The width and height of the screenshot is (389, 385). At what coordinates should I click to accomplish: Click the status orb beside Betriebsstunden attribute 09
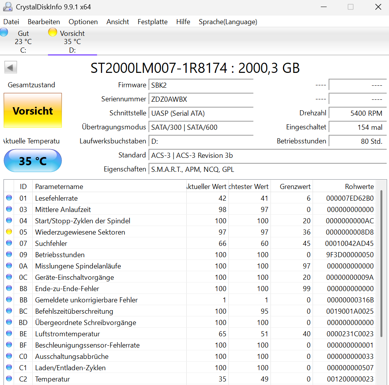[x=9, y=254]
